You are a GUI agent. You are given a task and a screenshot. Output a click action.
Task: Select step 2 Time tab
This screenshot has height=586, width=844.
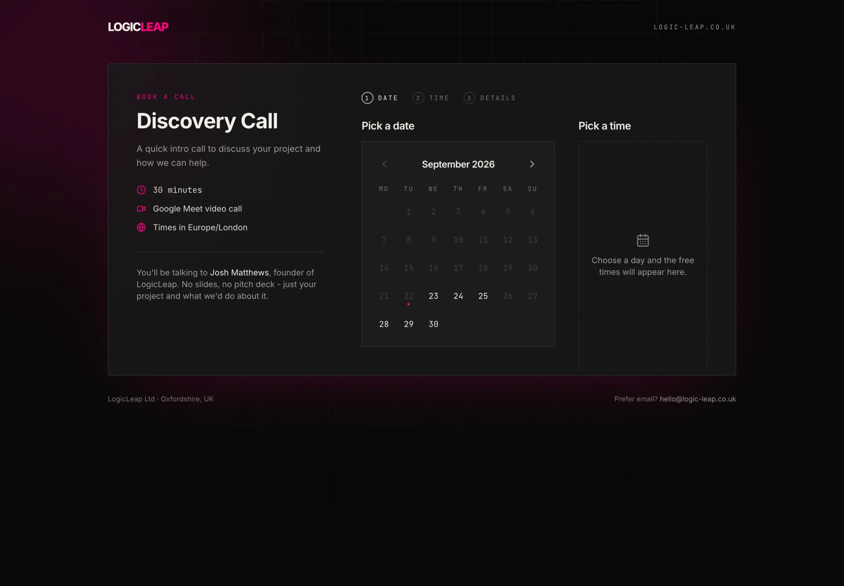click(431, 98)
